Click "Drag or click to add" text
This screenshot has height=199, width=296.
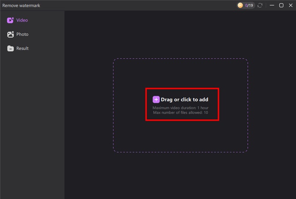click(x=184, y=100)
